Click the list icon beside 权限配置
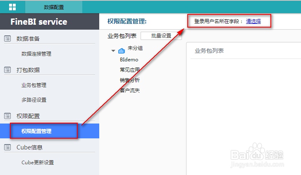The image size is (301, 175). 7,116
